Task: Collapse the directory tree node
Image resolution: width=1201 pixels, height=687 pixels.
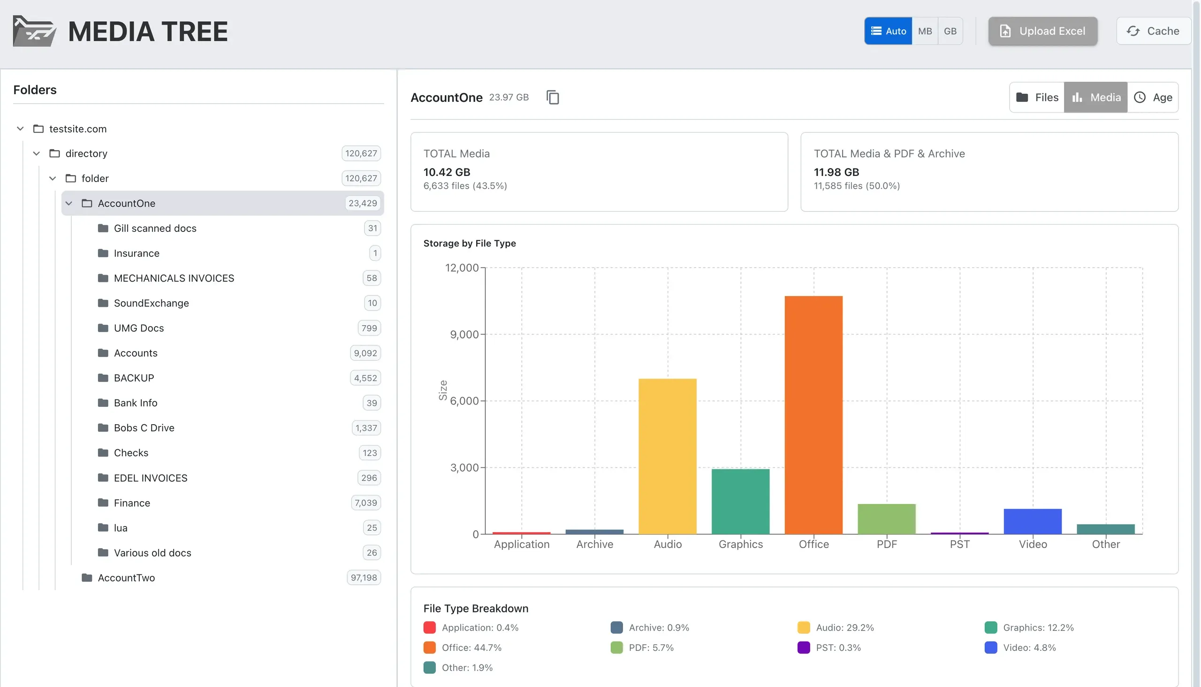Action: tap(36, 153)
